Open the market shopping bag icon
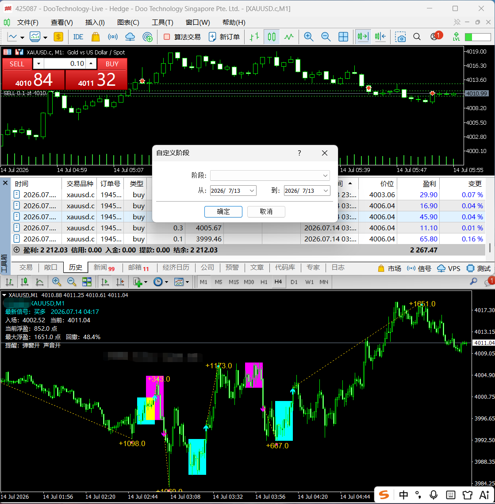This screenshot has height=504, width=495. pos(96,37)
